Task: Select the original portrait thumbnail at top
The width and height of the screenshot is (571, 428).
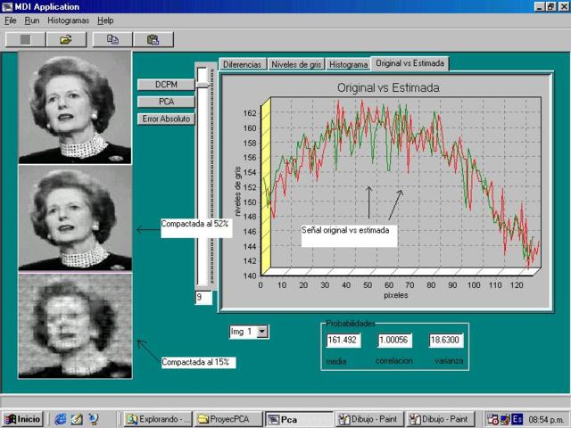Action: point(75,108)
